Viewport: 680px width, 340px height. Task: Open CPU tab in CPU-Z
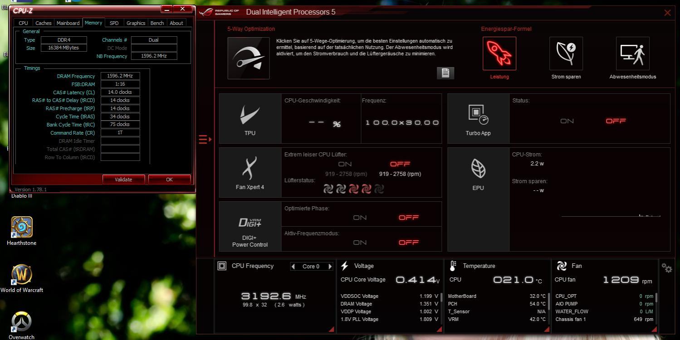[x=23, y=23]
